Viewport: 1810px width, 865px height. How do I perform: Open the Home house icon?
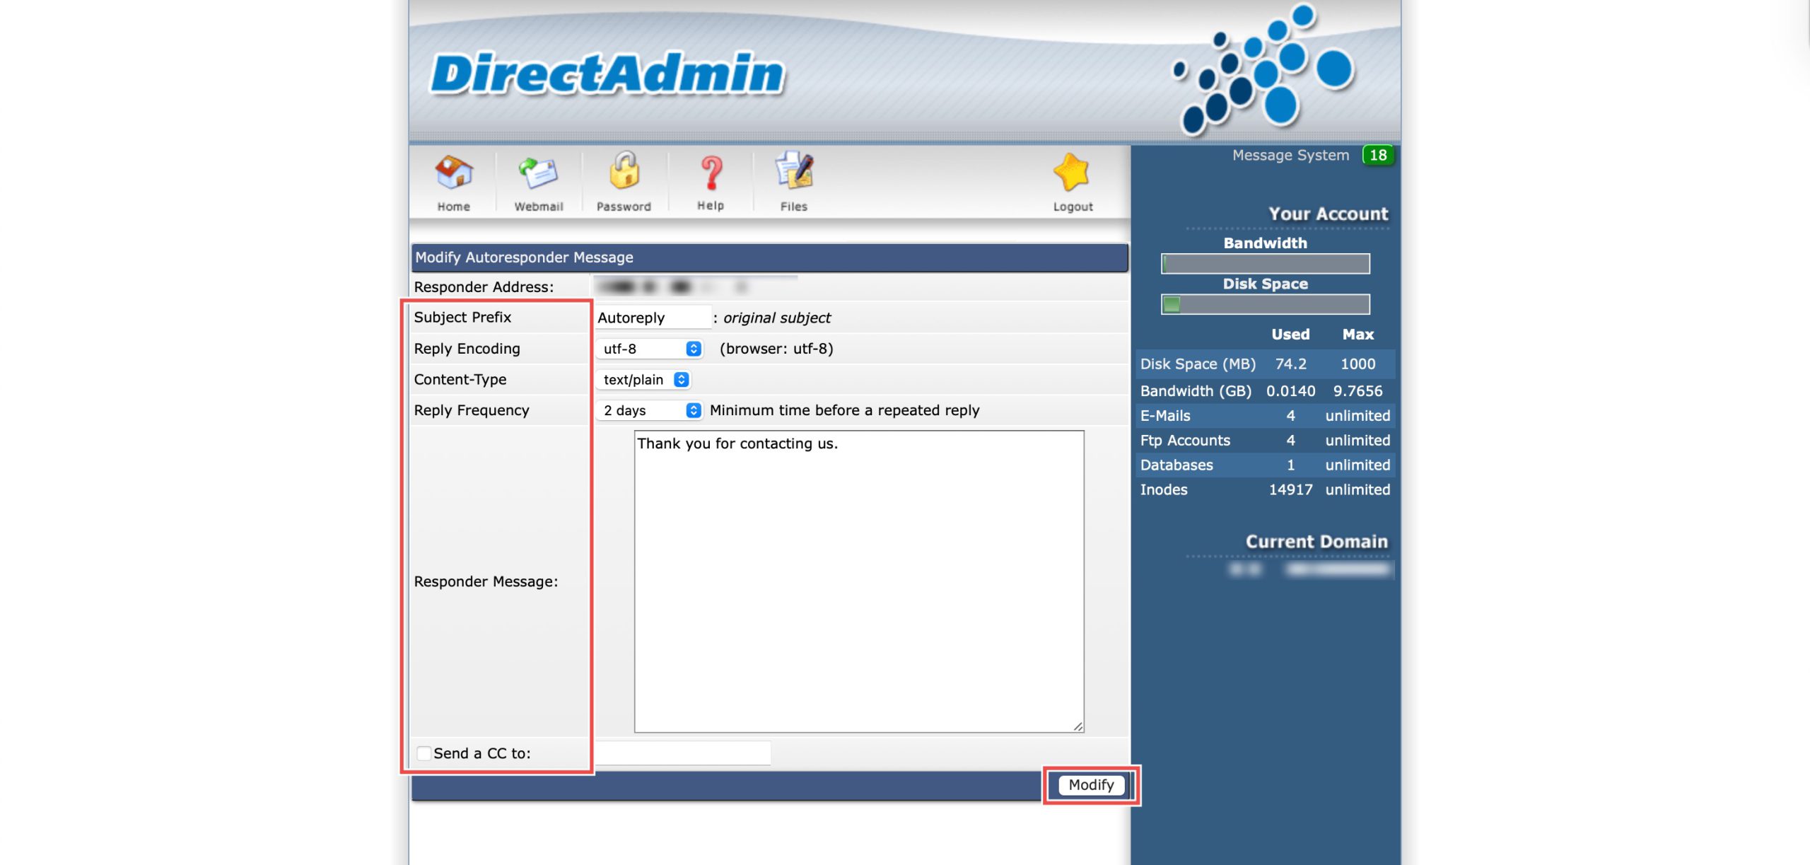tap(453, 173)
